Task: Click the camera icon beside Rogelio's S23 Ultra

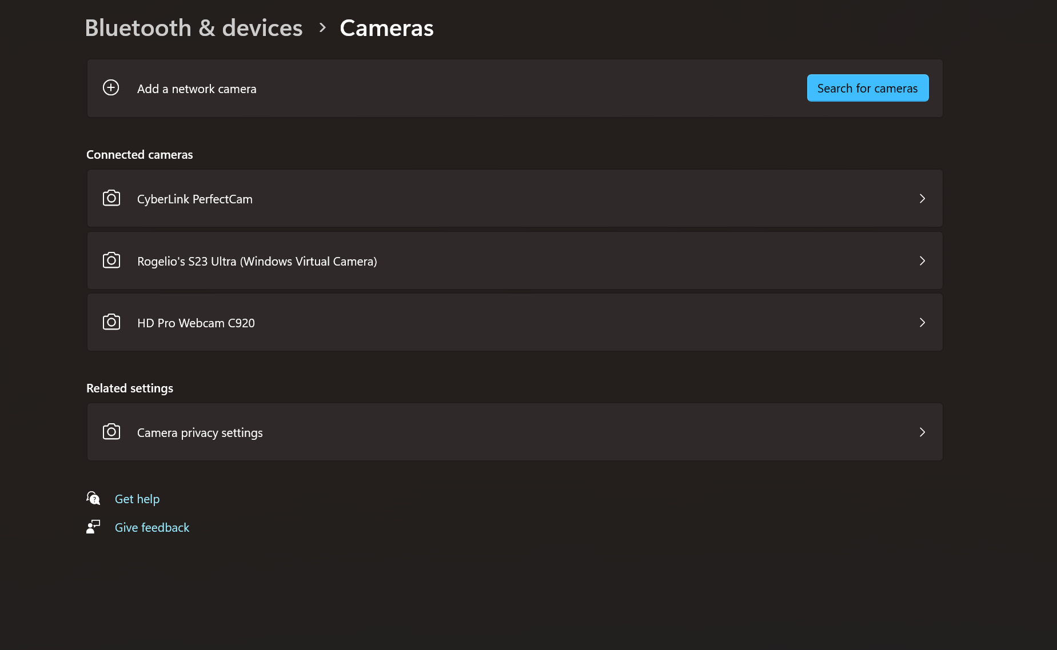Action: (111, 260)
